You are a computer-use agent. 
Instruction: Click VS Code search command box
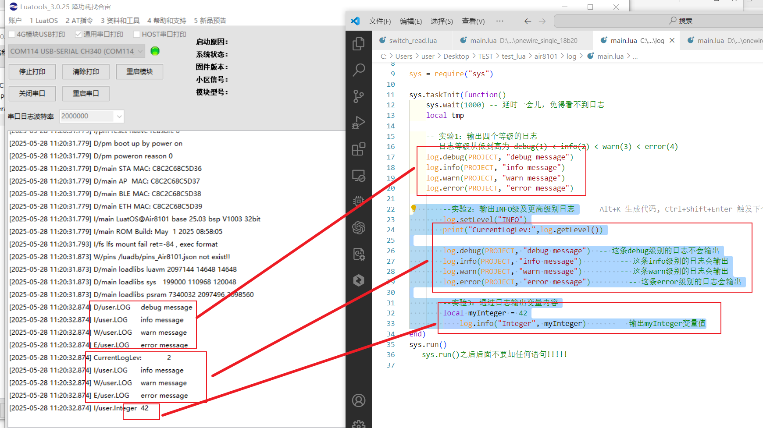[x=658, y=21]
